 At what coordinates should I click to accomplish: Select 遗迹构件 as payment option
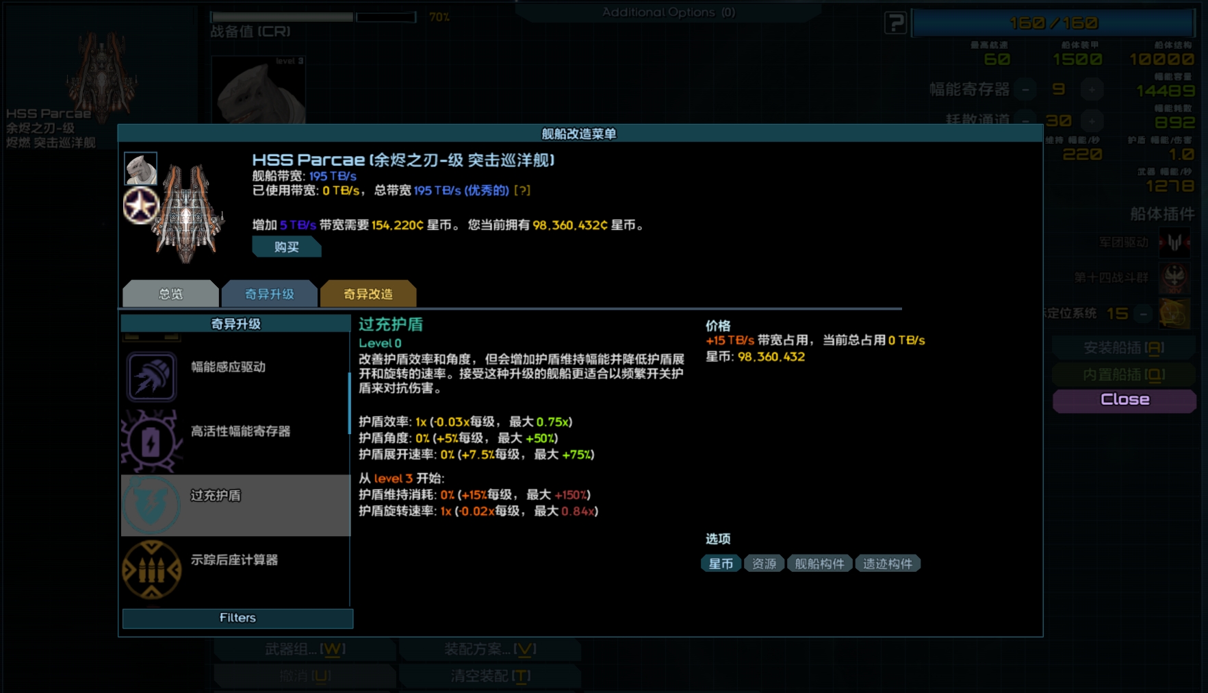(x=888, y=563)
